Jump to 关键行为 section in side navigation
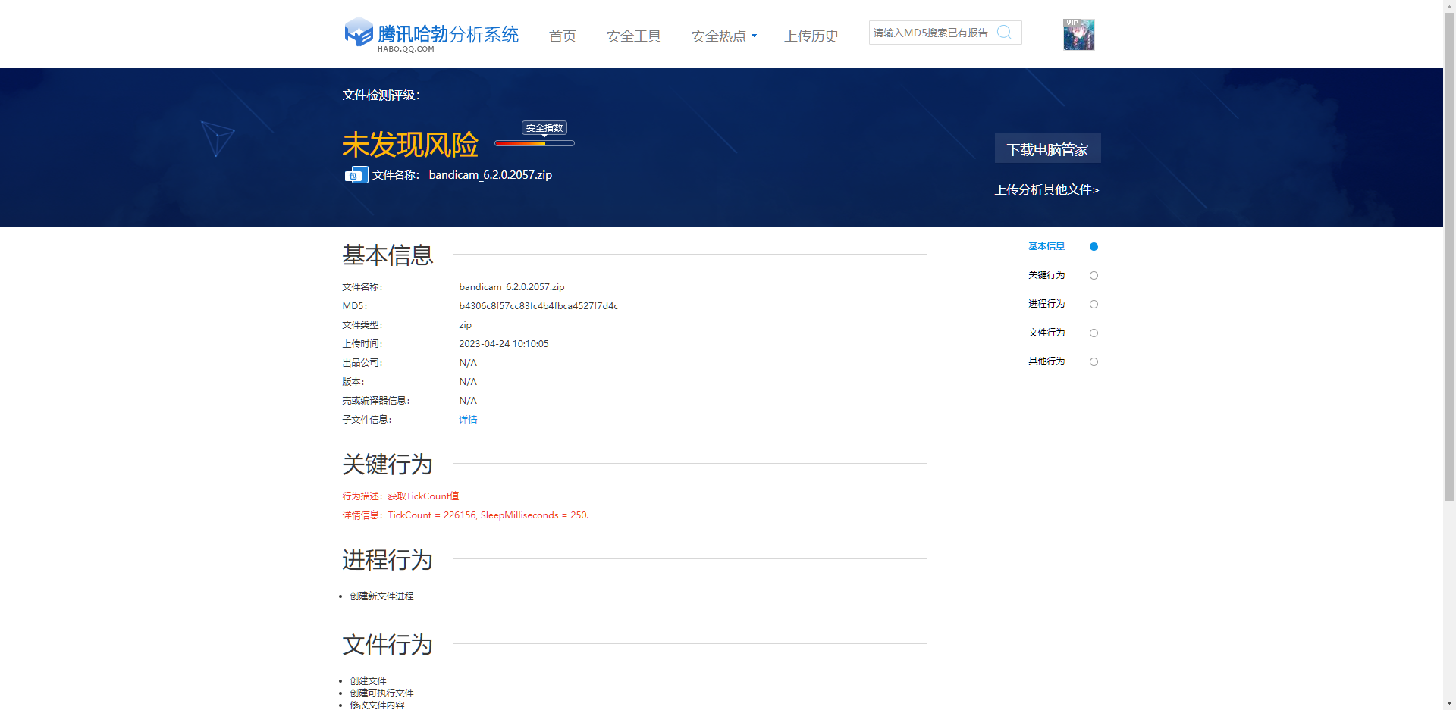Viewport: 1456px width, 710px height. [x=1046, y=275]
